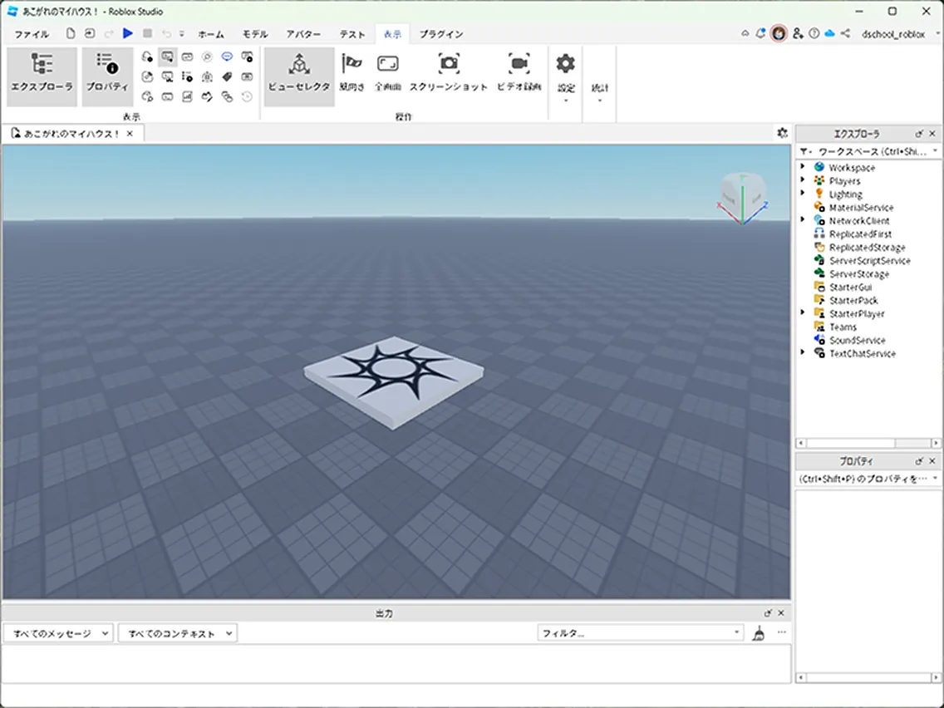Open the すべてのメッセージ dropdown
This screenshot has width=944, height=708.
[58, 633]
